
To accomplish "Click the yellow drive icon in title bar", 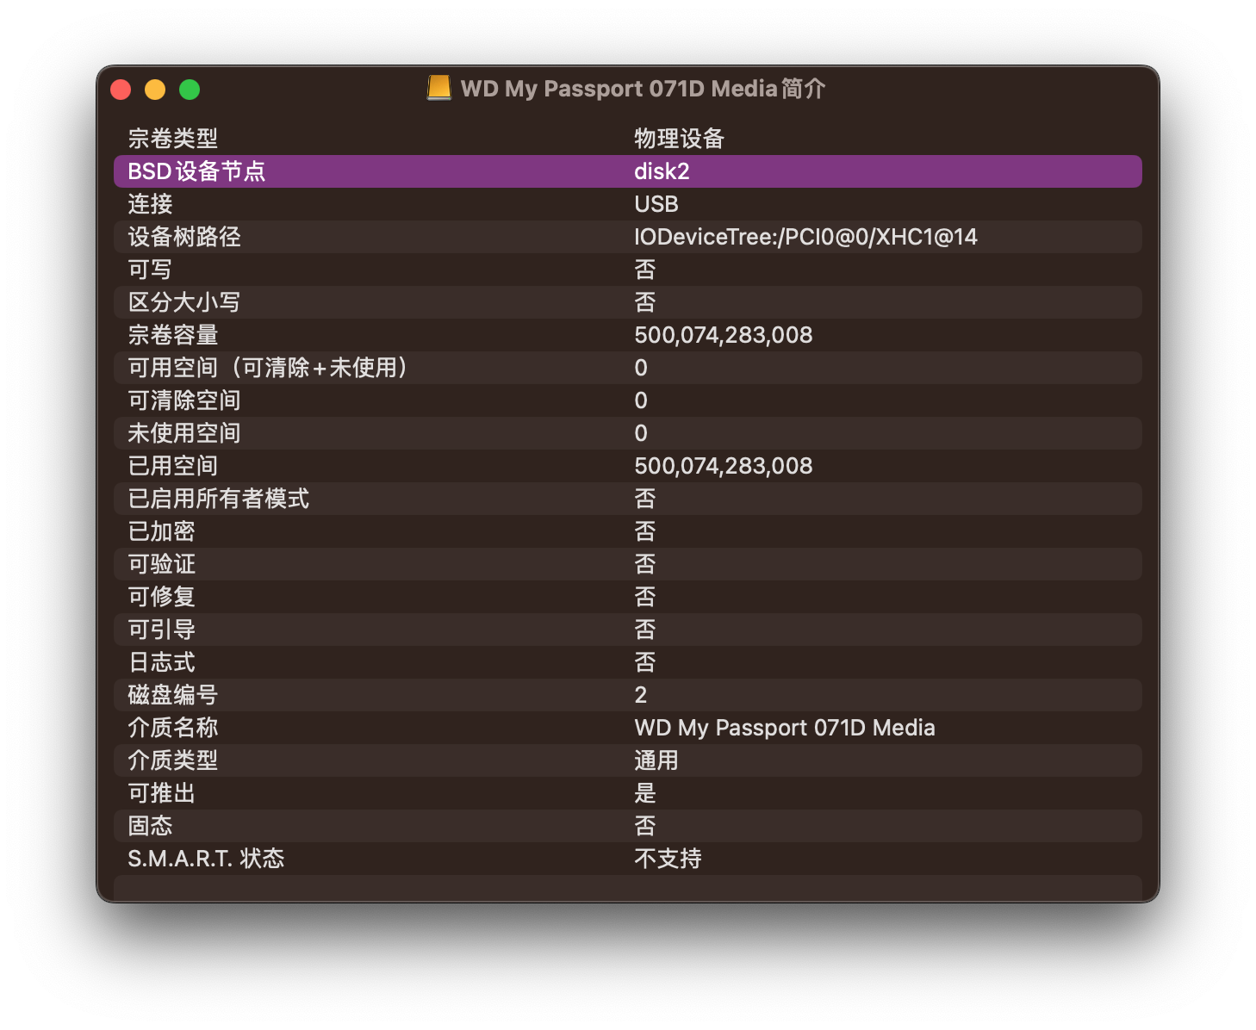I will (439, 88).
